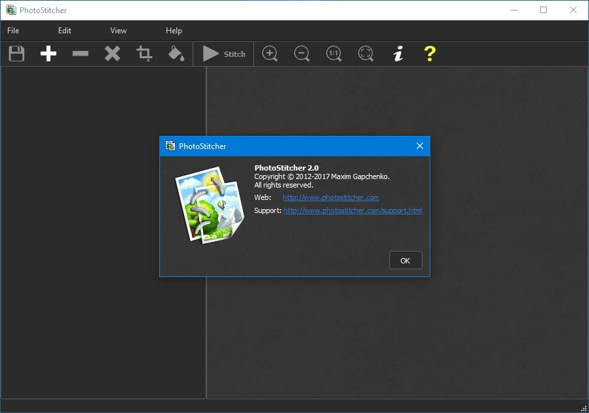Open the Help menu

(174, 31)
